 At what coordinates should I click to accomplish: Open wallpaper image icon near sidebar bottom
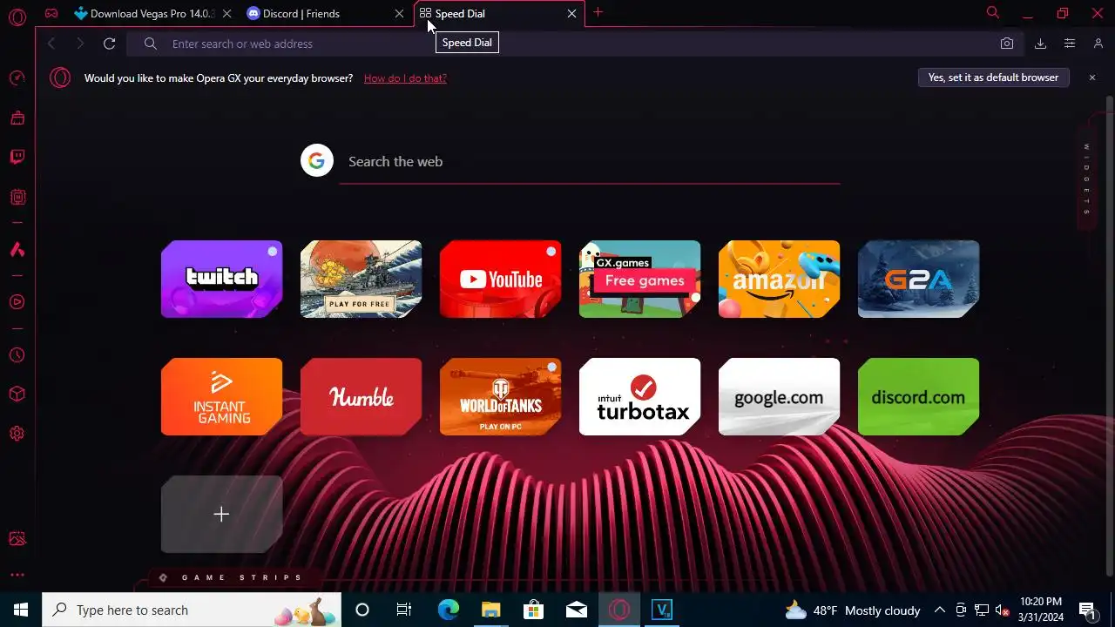17,539
